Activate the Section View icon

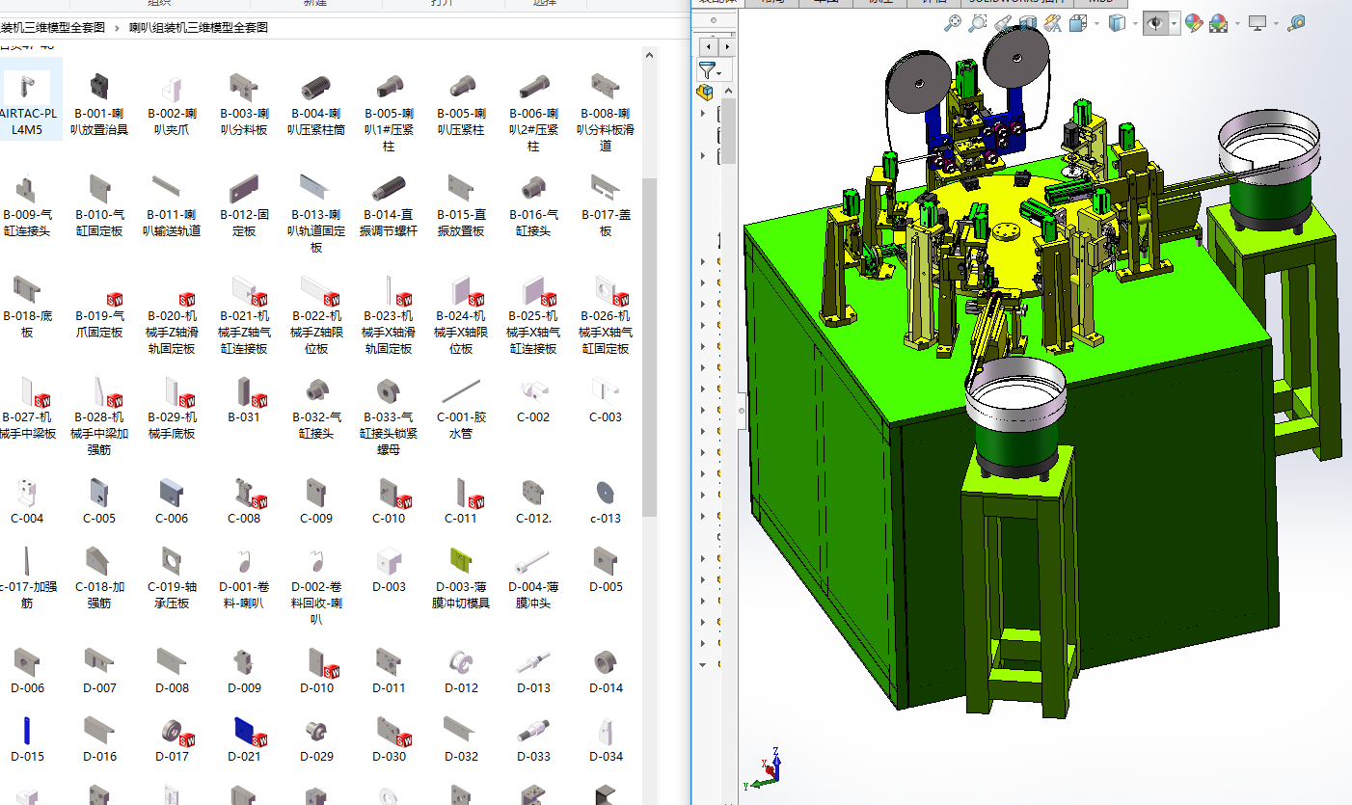[x=1028, y=22]
